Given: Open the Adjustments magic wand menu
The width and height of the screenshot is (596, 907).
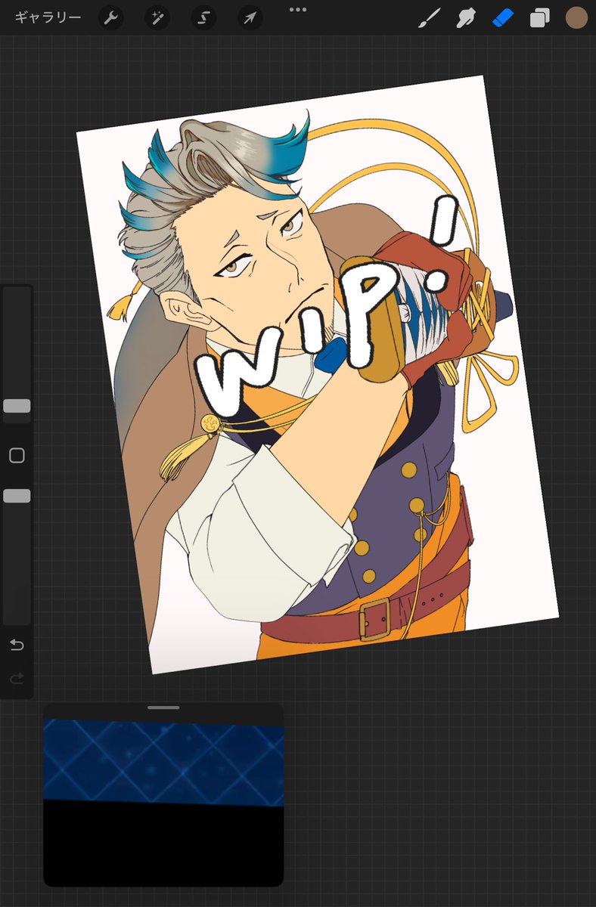Looking at the screenshot, I should (158, 18).
